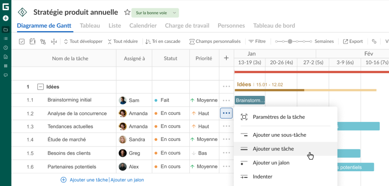The width and height of the screenshot is (389, 186).
Task: Open the Sur la bonne voie status dropdown
Action: 155,13
